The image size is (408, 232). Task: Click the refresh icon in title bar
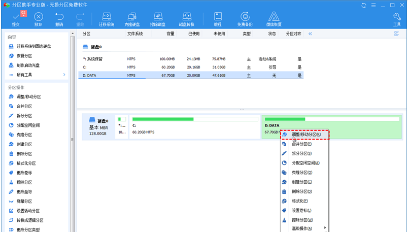(364, 5)
